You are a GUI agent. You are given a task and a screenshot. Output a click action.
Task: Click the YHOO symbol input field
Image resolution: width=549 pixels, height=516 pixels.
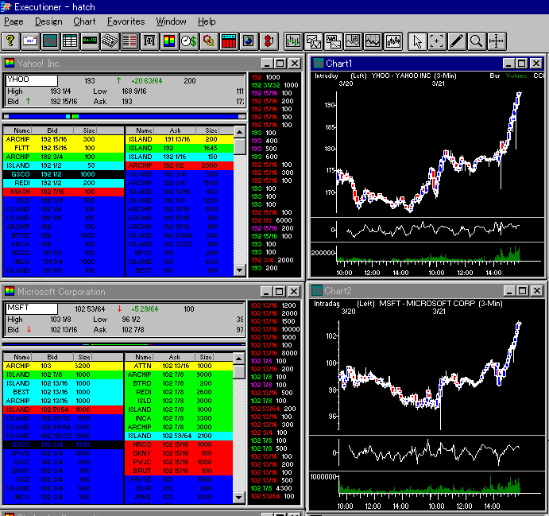[x=32, y=80]
